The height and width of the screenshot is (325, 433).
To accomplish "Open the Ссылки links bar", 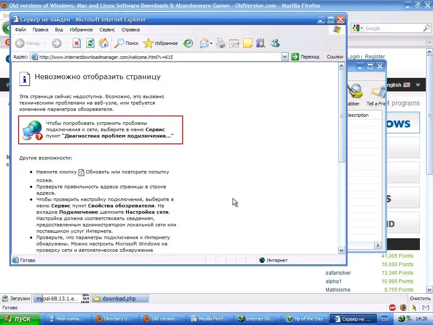I will pos(335,57).
